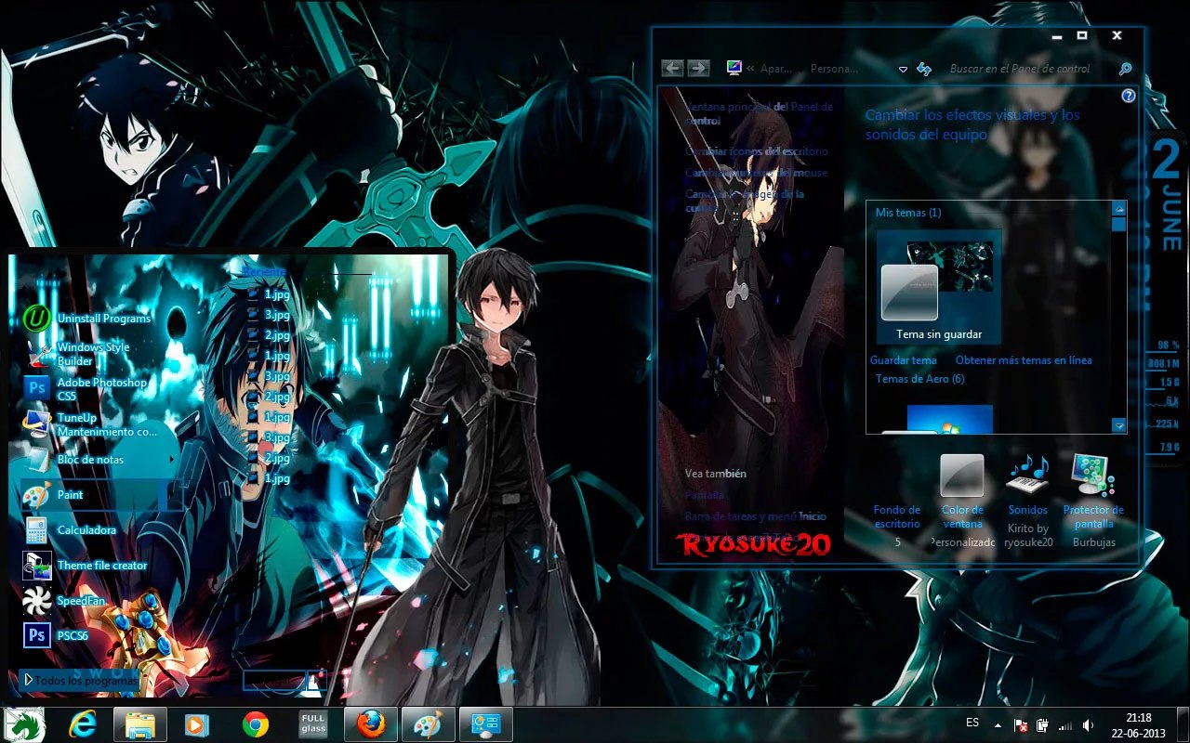
Task: Click the magnifier search icon in Control Panel
Action: (x=1125, y=69)
